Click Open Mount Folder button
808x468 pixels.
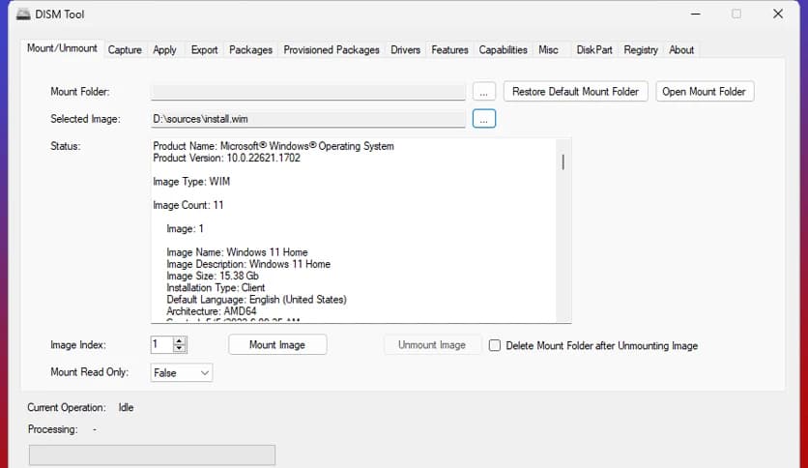[x=704, y=92]
